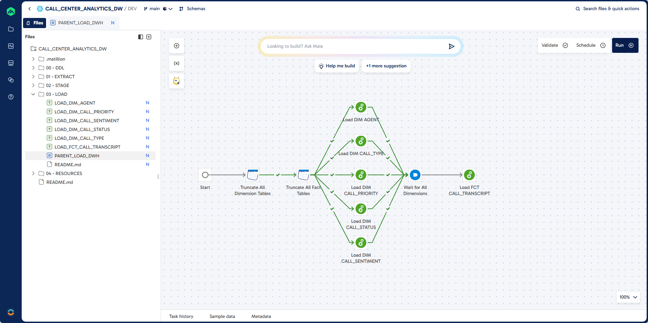Click the send arrow in Maia prompt
The image size is (648, 323).
[x=451, y=46]
